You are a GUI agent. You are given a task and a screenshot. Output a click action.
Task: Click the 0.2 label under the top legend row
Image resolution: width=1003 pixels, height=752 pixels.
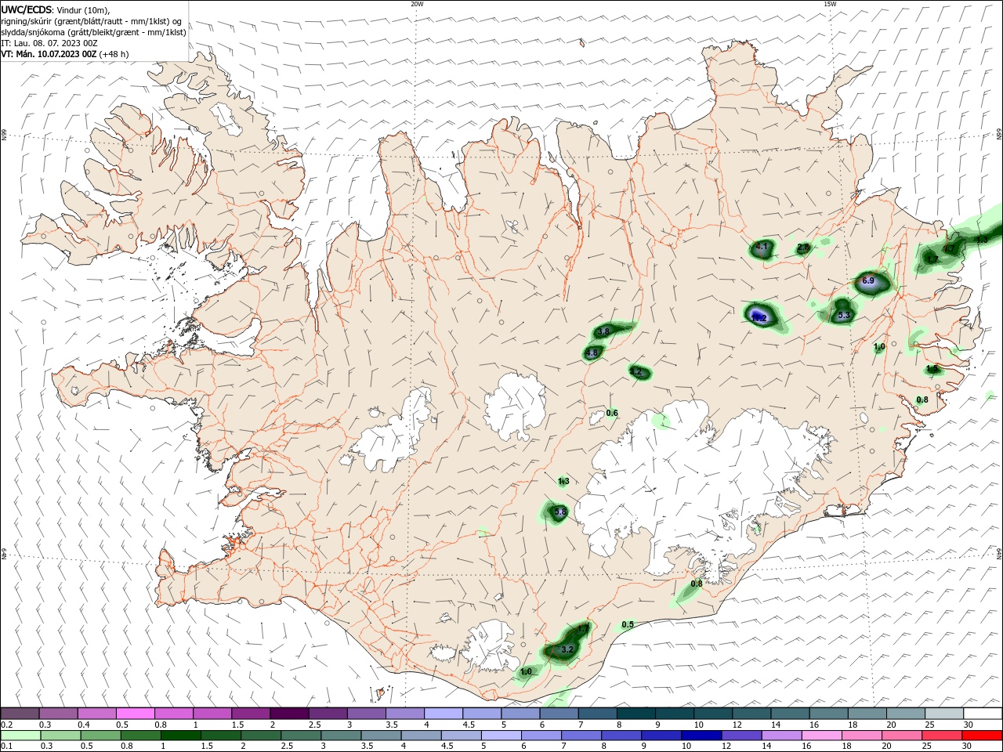[7, 725]
